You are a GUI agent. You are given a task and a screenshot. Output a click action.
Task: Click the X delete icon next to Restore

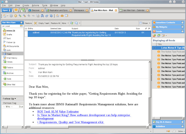tap(35, 23)
